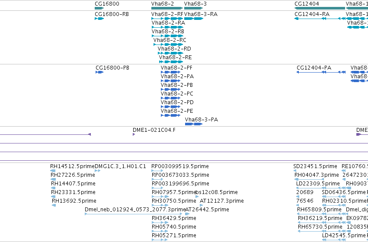Screen dimensions: 368x242
Task: Choose protein Vha68-2-PD label
Action: (177, 102)
